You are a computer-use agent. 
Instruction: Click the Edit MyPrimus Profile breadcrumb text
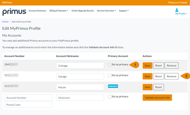(21, 22)
